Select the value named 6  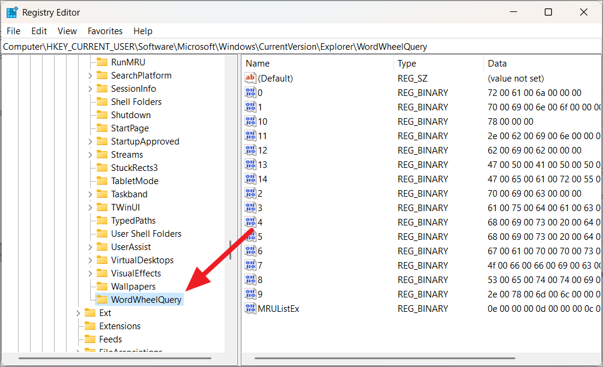pos(260,251)
